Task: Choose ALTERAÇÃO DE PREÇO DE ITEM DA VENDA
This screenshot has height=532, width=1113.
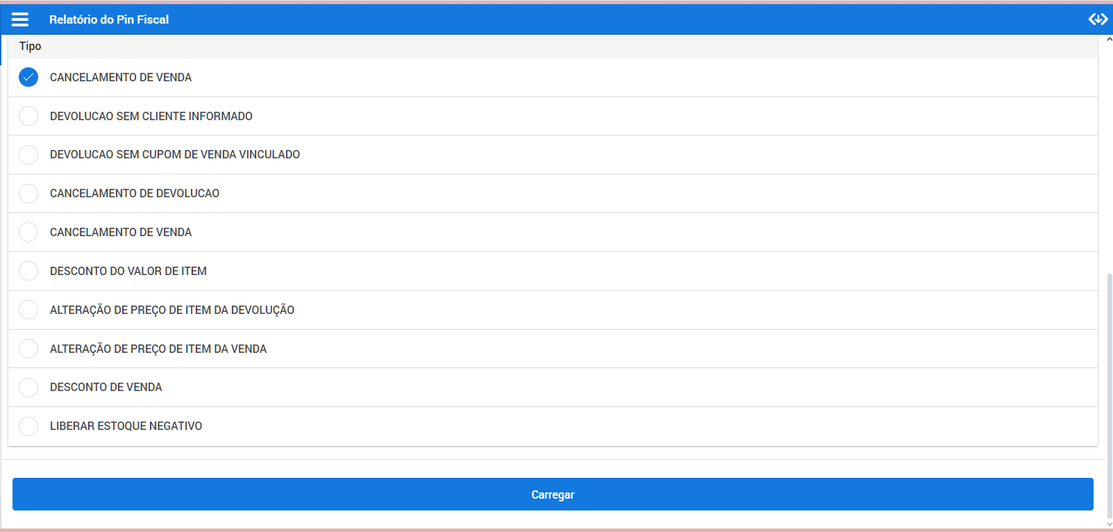Action: click(x=28, y=349)
